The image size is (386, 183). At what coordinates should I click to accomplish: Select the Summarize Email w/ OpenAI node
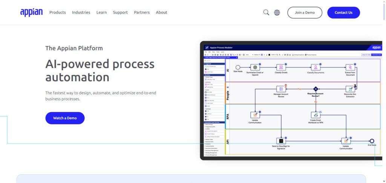click(255, 67)
